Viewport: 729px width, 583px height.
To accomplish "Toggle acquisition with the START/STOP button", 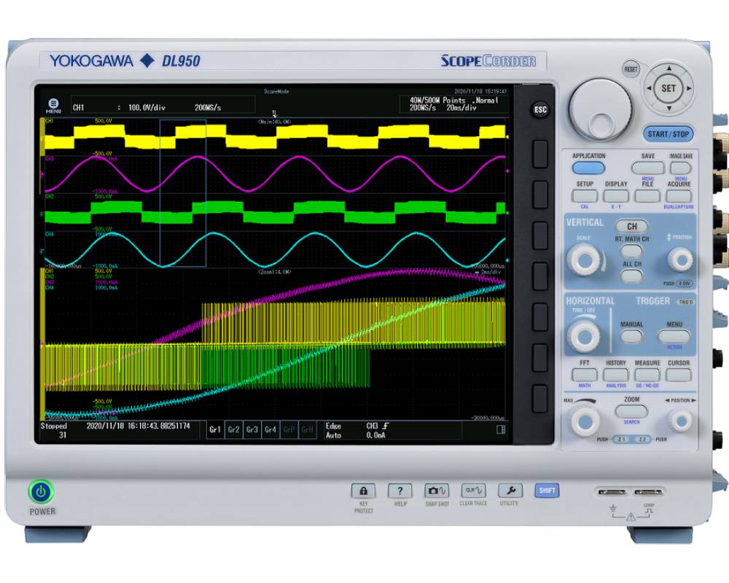I will point(668,134).
